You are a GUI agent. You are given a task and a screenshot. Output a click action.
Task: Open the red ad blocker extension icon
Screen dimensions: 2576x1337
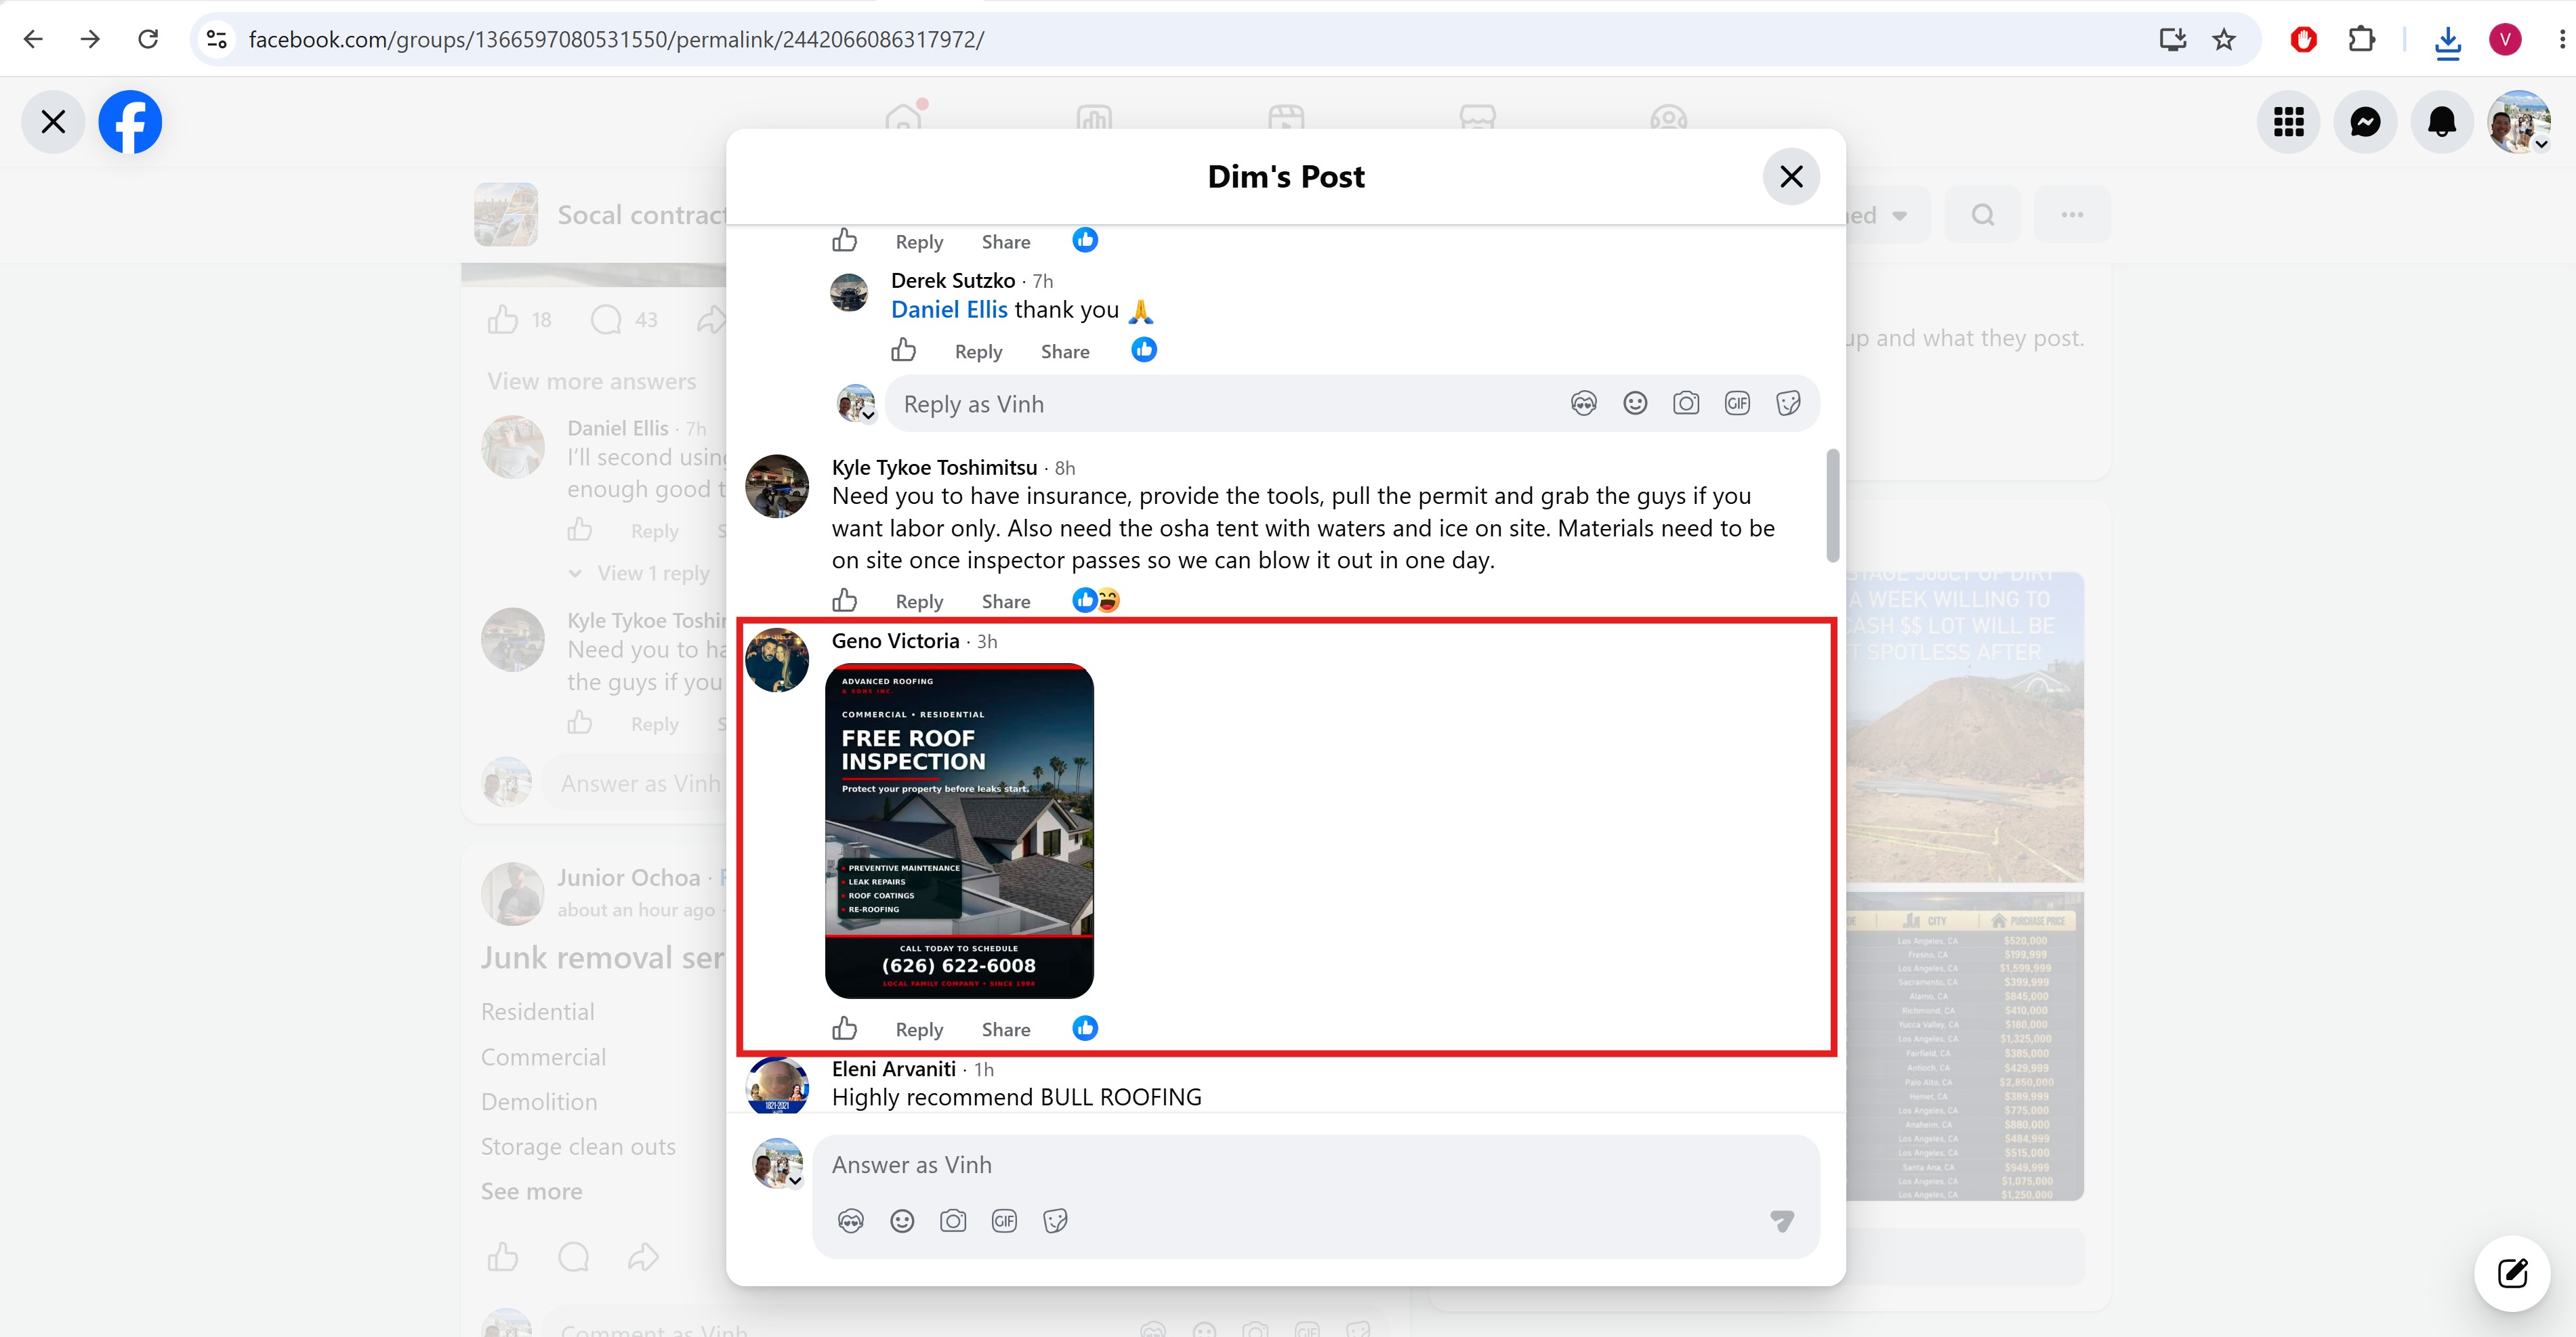pyautogui.click(x=2303, y=39)
